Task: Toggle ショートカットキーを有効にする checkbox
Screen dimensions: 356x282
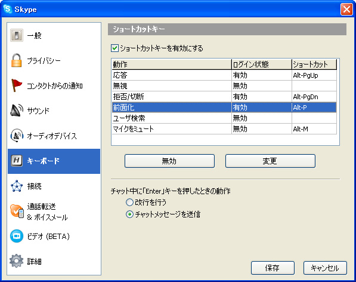Action: point(114,48)
